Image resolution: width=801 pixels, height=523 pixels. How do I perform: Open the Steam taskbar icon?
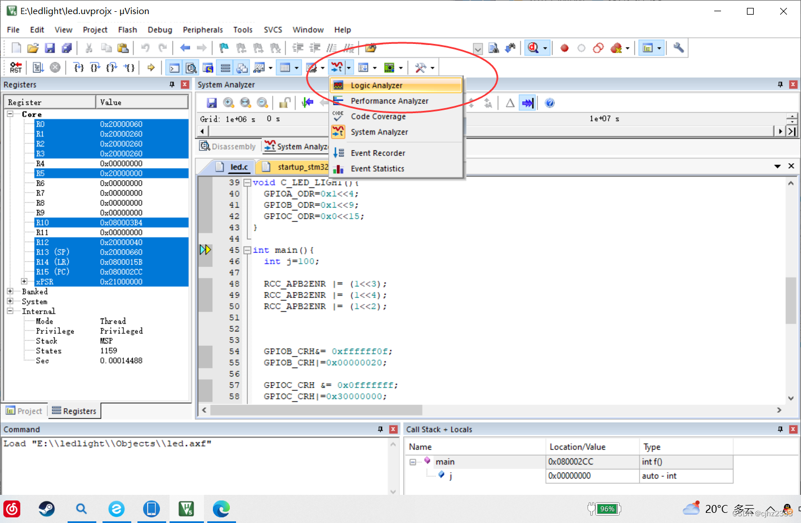click(x=47, y=509)
